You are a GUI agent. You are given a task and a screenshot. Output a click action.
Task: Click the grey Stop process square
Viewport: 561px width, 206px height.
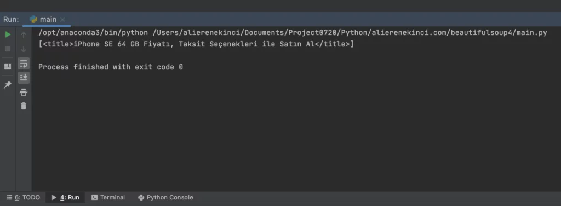[8, 49]
